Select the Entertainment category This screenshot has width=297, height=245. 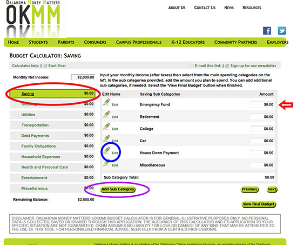[52, 178]
